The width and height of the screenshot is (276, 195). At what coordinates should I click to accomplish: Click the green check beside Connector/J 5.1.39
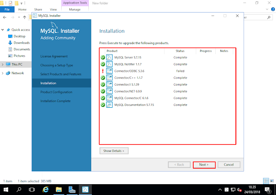(x=103, y=84)
